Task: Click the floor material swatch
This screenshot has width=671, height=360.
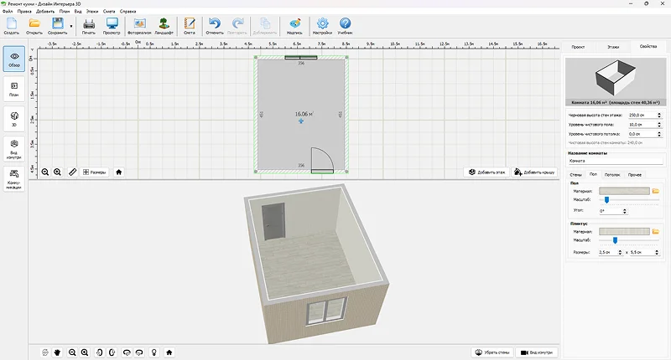Action: (x=624, y=191)
